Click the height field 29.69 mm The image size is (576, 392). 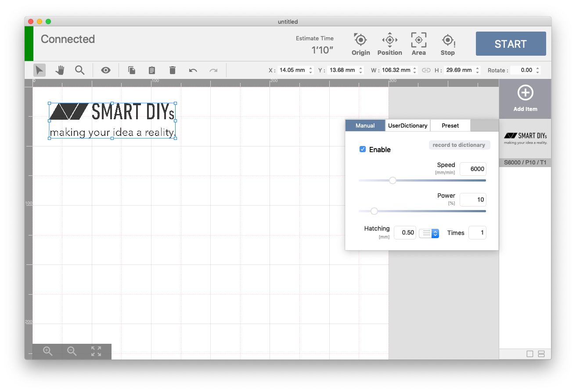click(x=459, y=70)
